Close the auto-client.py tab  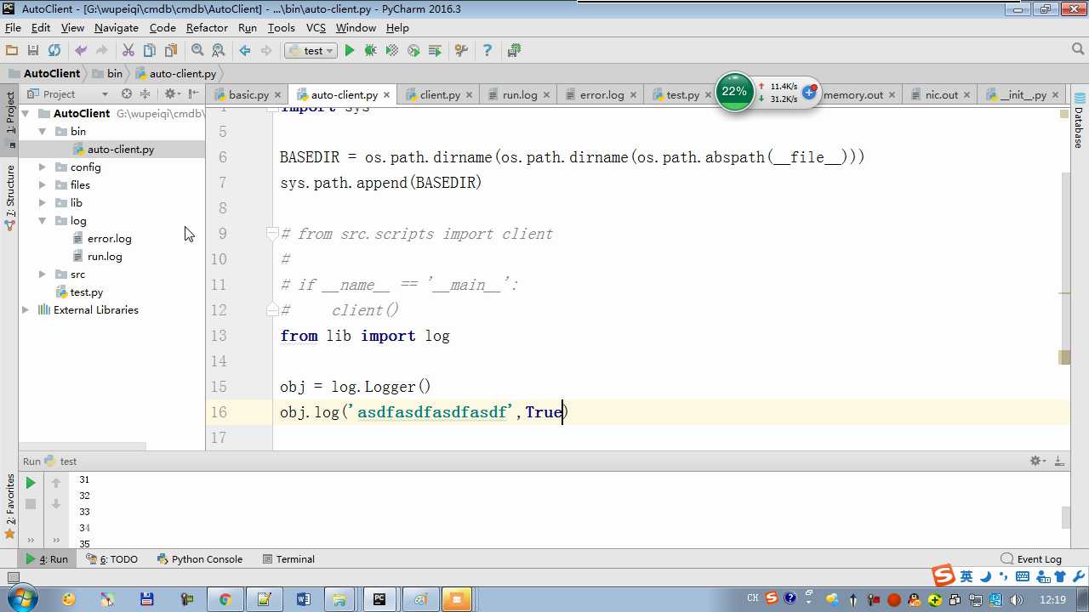click(386, 95)
